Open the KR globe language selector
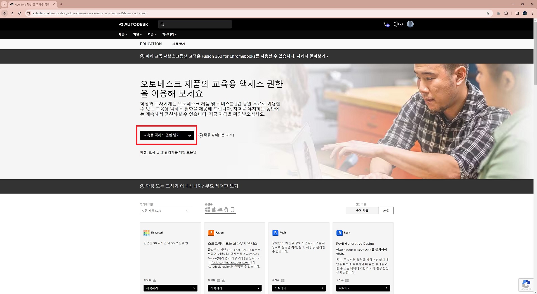The height and width of the screenshot is (294, 537). [x=399, y=24]
